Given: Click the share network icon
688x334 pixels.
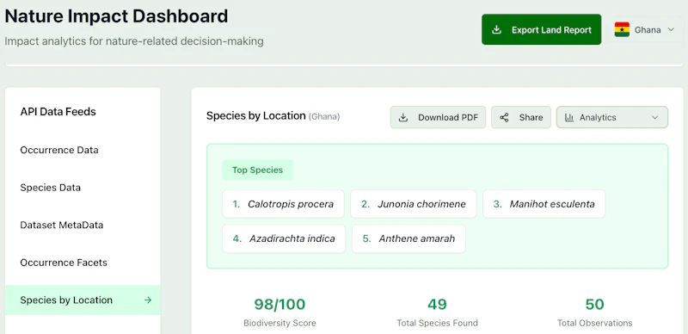Looking at the screenshot, I should 504,117.
